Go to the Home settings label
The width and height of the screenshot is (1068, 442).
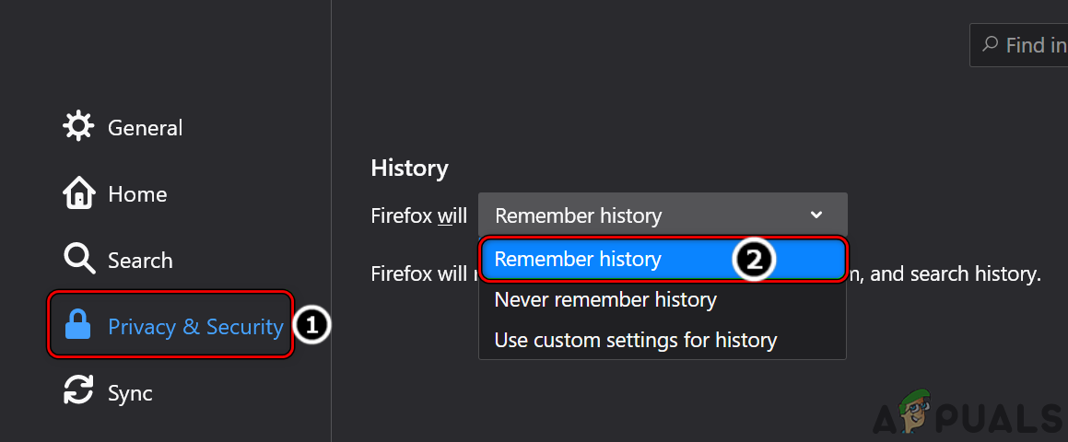tap(137, 194)
